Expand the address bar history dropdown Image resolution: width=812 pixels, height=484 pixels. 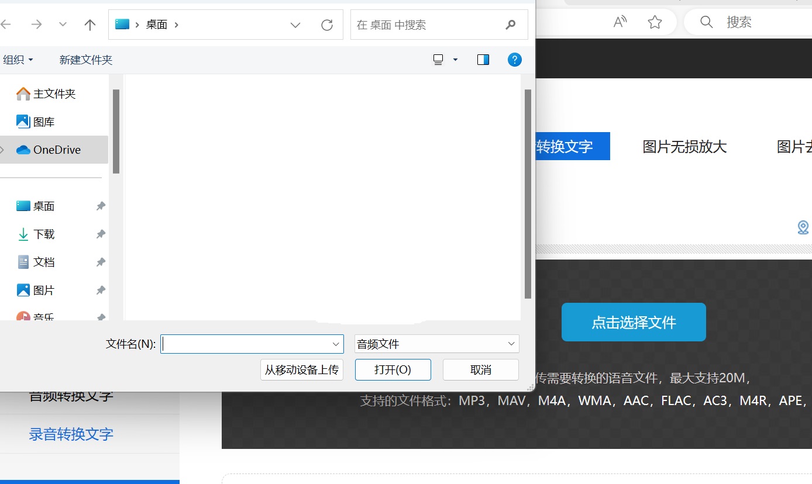[x=295, y=25]
